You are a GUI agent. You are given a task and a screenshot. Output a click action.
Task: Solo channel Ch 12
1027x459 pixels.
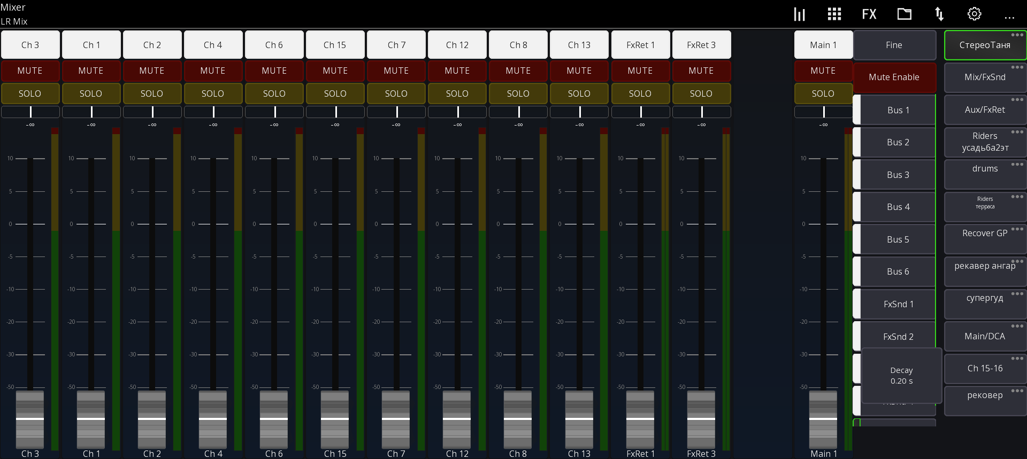pyautogui.click(x=457, y=94)
